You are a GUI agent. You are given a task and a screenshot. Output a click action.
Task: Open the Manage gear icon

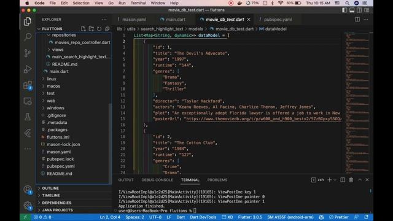click(x=28, y=206)
